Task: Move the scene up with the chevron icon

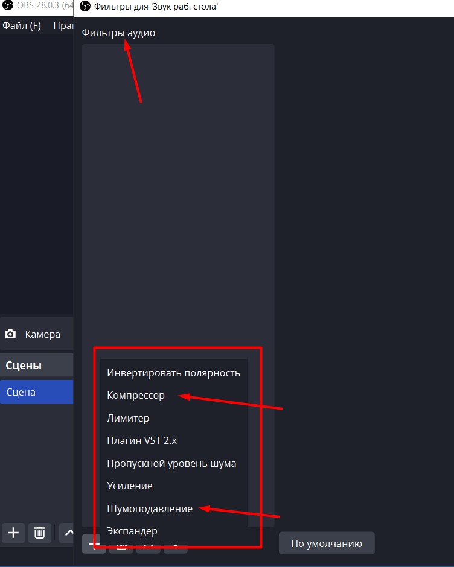Action: click(68, 533)
